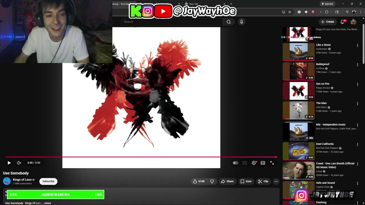Open options for Sex on Fire

pos(357,84)
